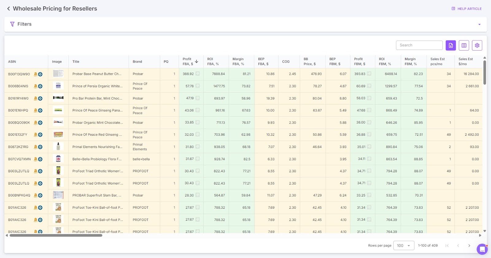Click Amazon icon for ASIN B00F13QW9O
The height and width of the screenshot is (258, 491).
pyautogui.click(x=35, y=74)
